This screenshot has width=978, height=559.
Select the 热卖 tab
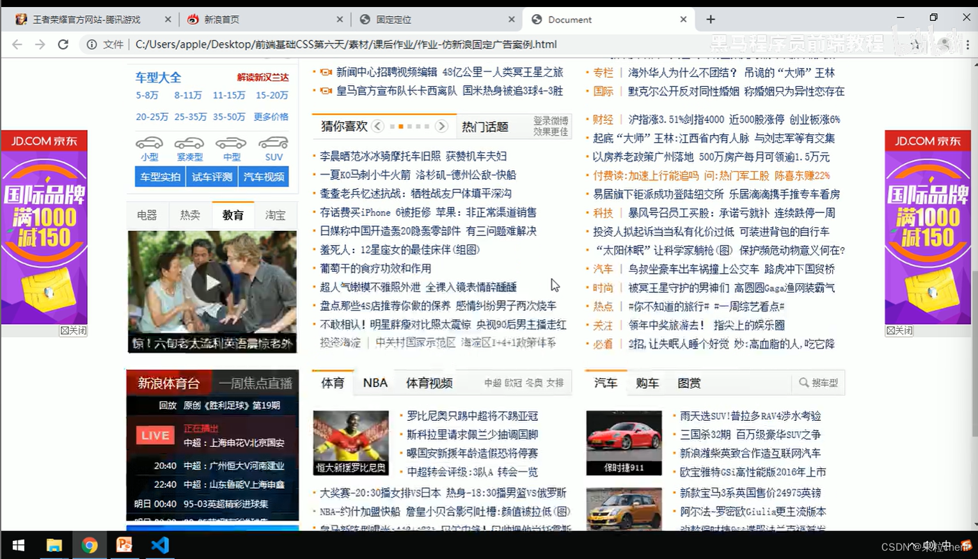[x=190, y=215]
